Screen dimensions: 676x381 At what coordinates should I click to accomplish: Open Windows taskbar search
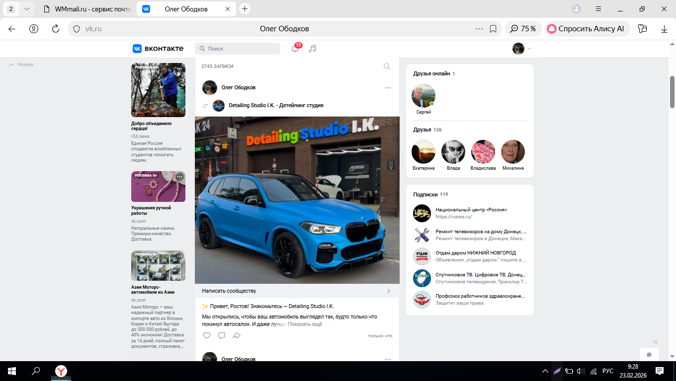[x=36, y=371]
